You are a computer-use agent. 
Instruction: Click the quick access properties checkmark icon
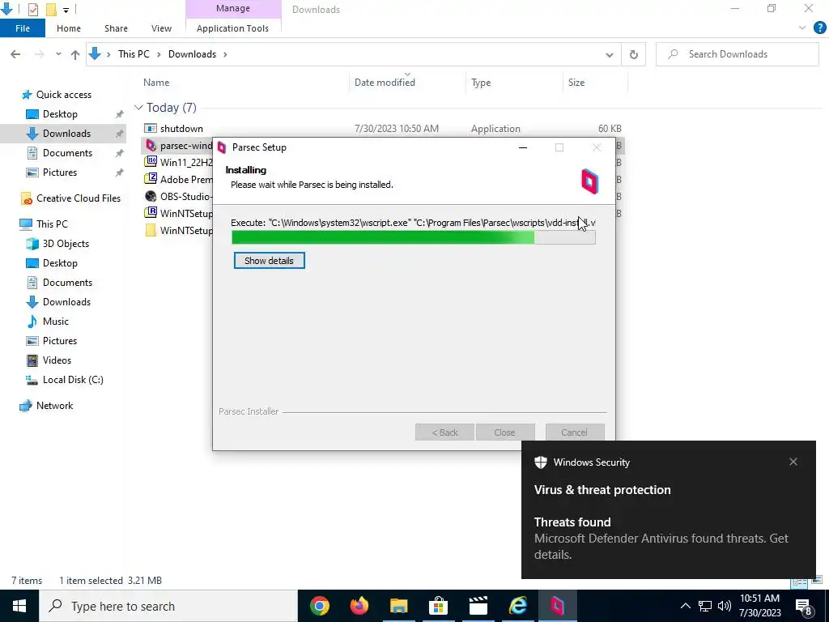[x=32, y=10]
